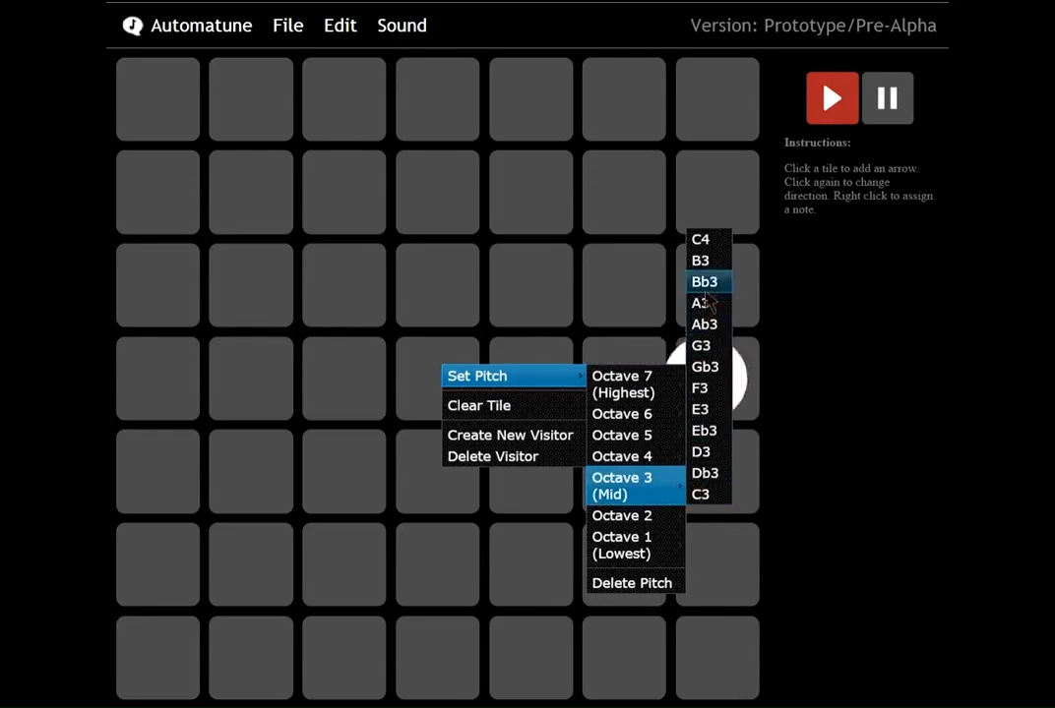Select Create New Visitor

coord(510,435)
